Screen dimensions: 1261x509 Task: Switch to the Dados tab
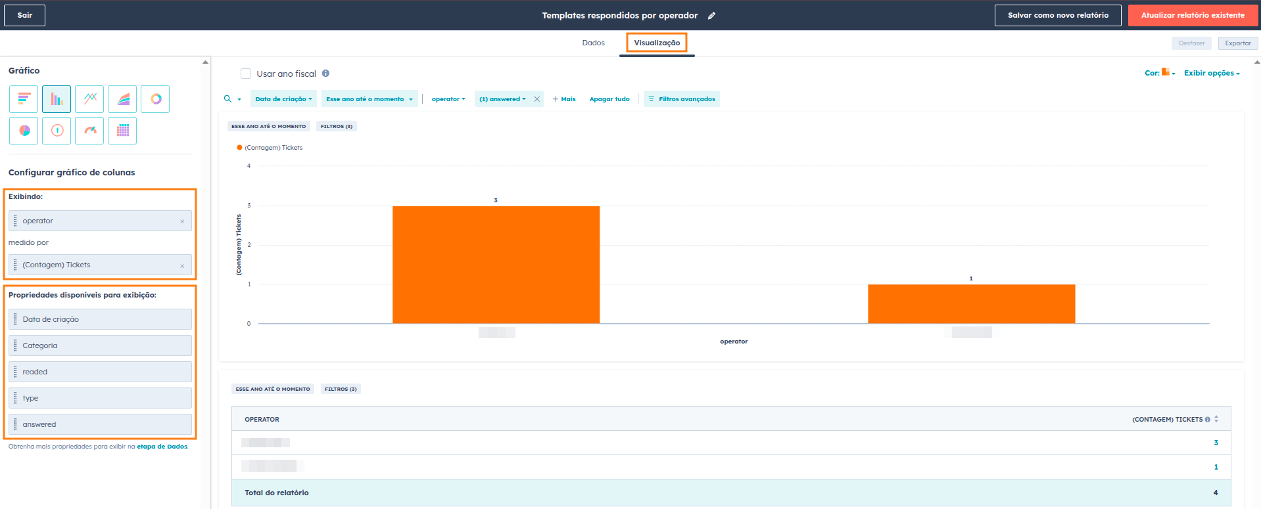[593, 43]
